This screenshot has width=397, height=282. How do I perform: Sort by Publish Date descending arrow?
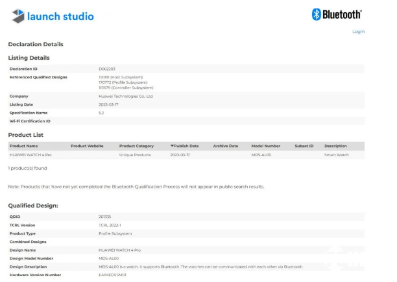coord(173,146)
